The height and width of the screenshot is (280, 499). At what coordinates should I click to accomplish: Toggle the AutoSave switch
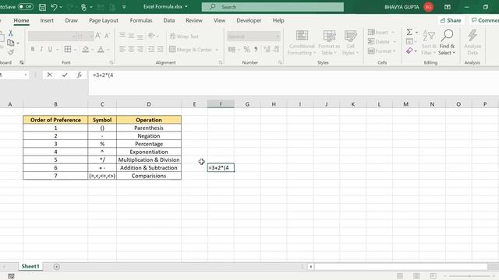pyautogui.click(x=26, y=7)
